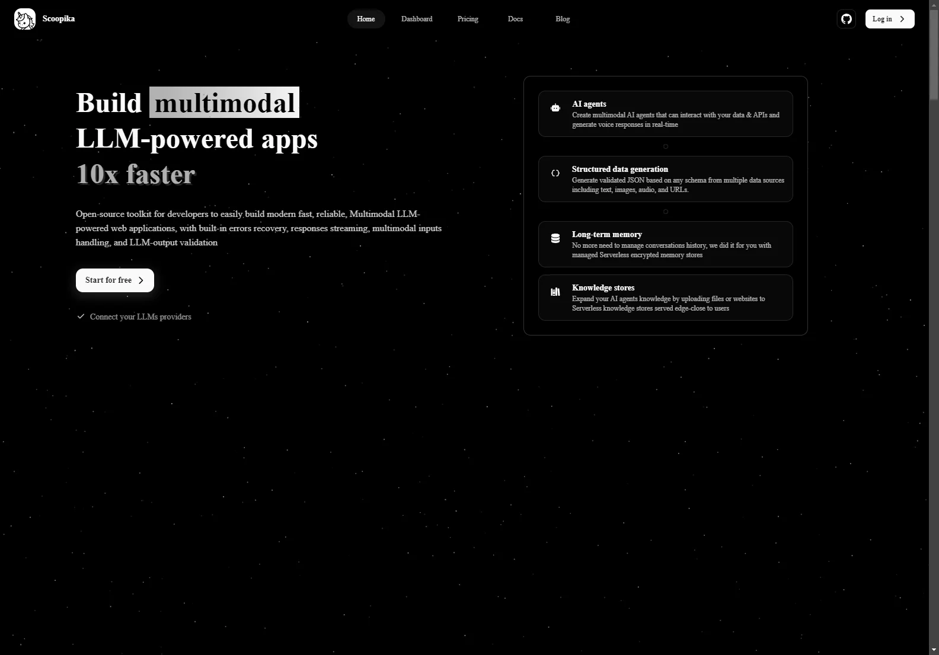The height and width of the screenshot is (655, 939).
Task: Click the Knowledge stores description text
Action: coord(668,303)
